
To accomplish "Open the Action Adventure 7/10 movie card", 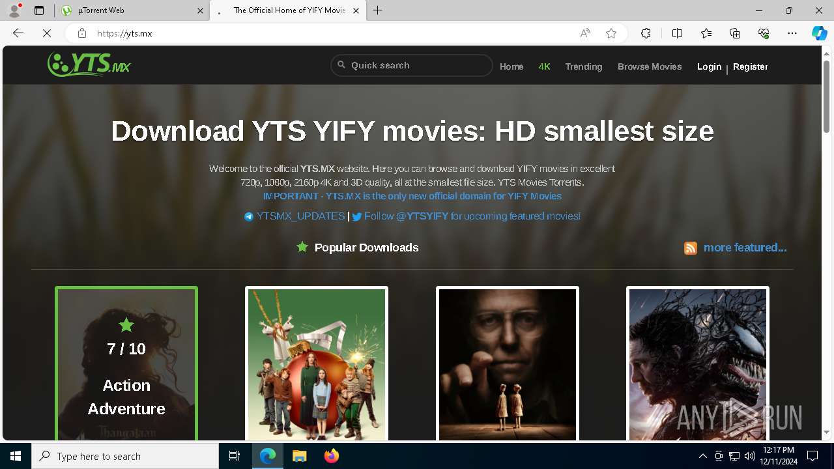I will click(126, 363).
